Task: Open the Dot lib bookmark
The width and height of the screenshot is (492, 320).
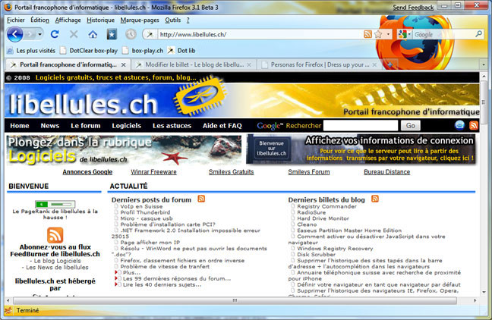Action: click(181, 51)
